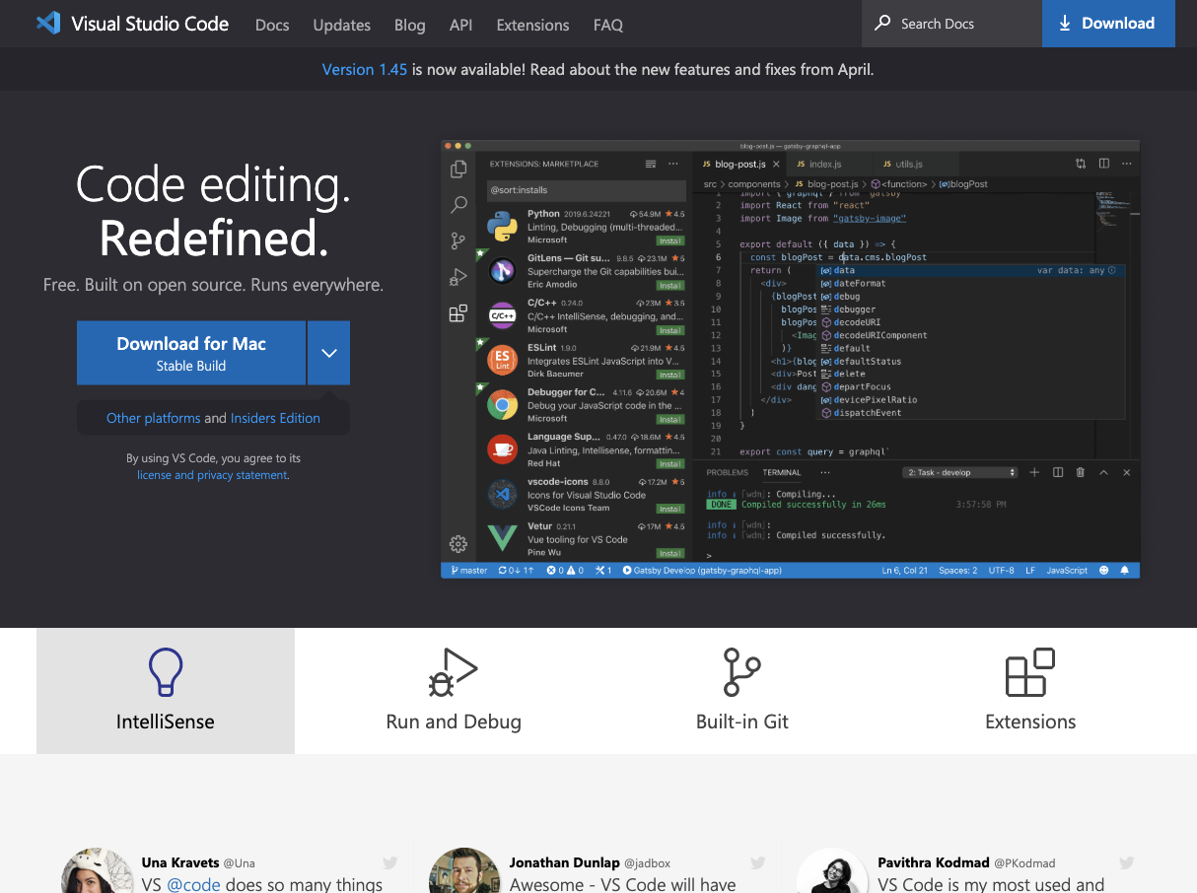
Task: Click the Source Control icon in activity bar
Action: (x=458, y=240)
